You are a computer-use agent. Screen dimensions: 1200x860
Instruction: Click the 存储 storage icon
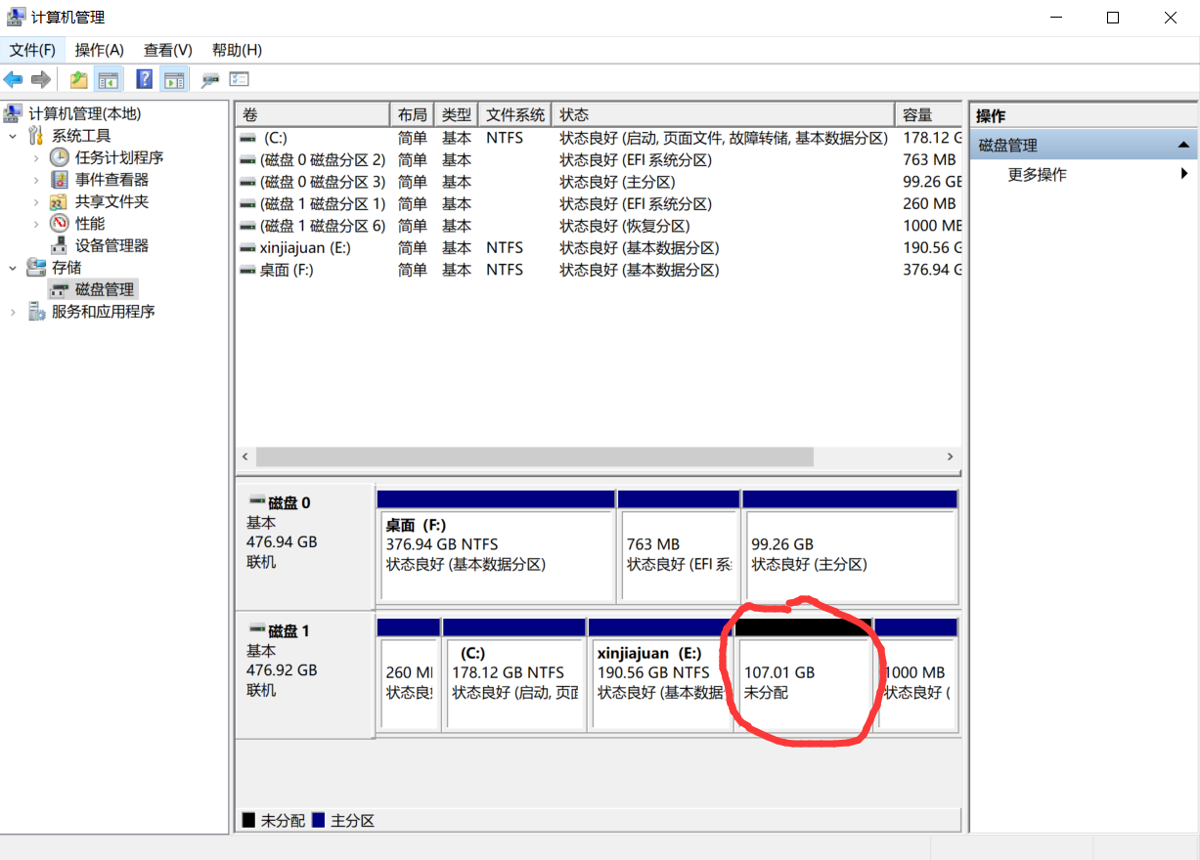36,268
